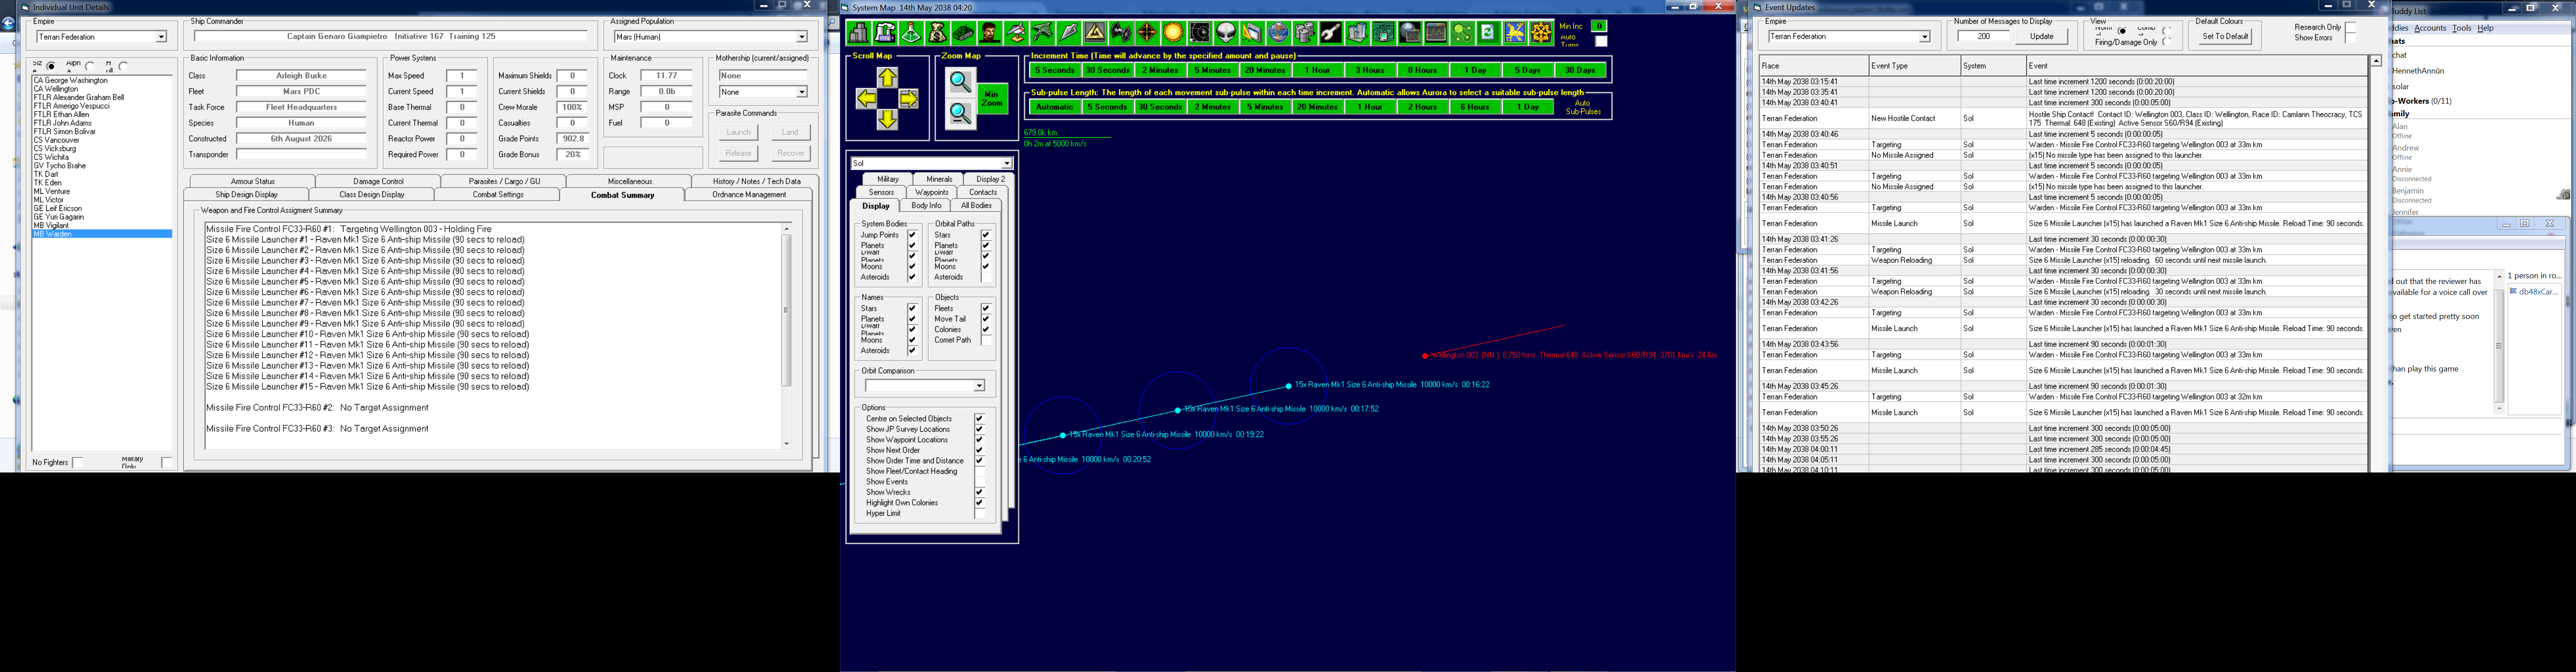This screenshot has width=2576, height=672.
Task: Toggle Comet Path objects checkbox
Action: [987, 340]
